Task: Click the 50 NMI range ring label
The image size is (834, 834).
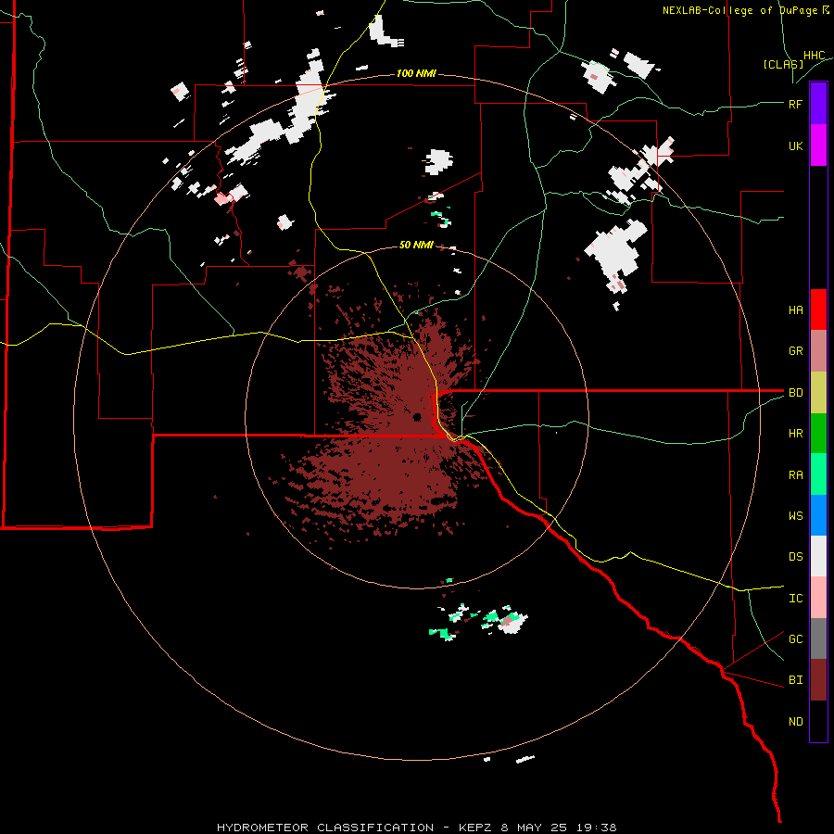Action: point(416,246)
